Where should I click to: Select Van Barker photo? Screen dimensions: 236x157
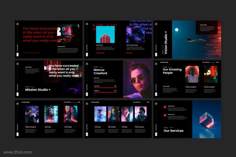point(127,114)
